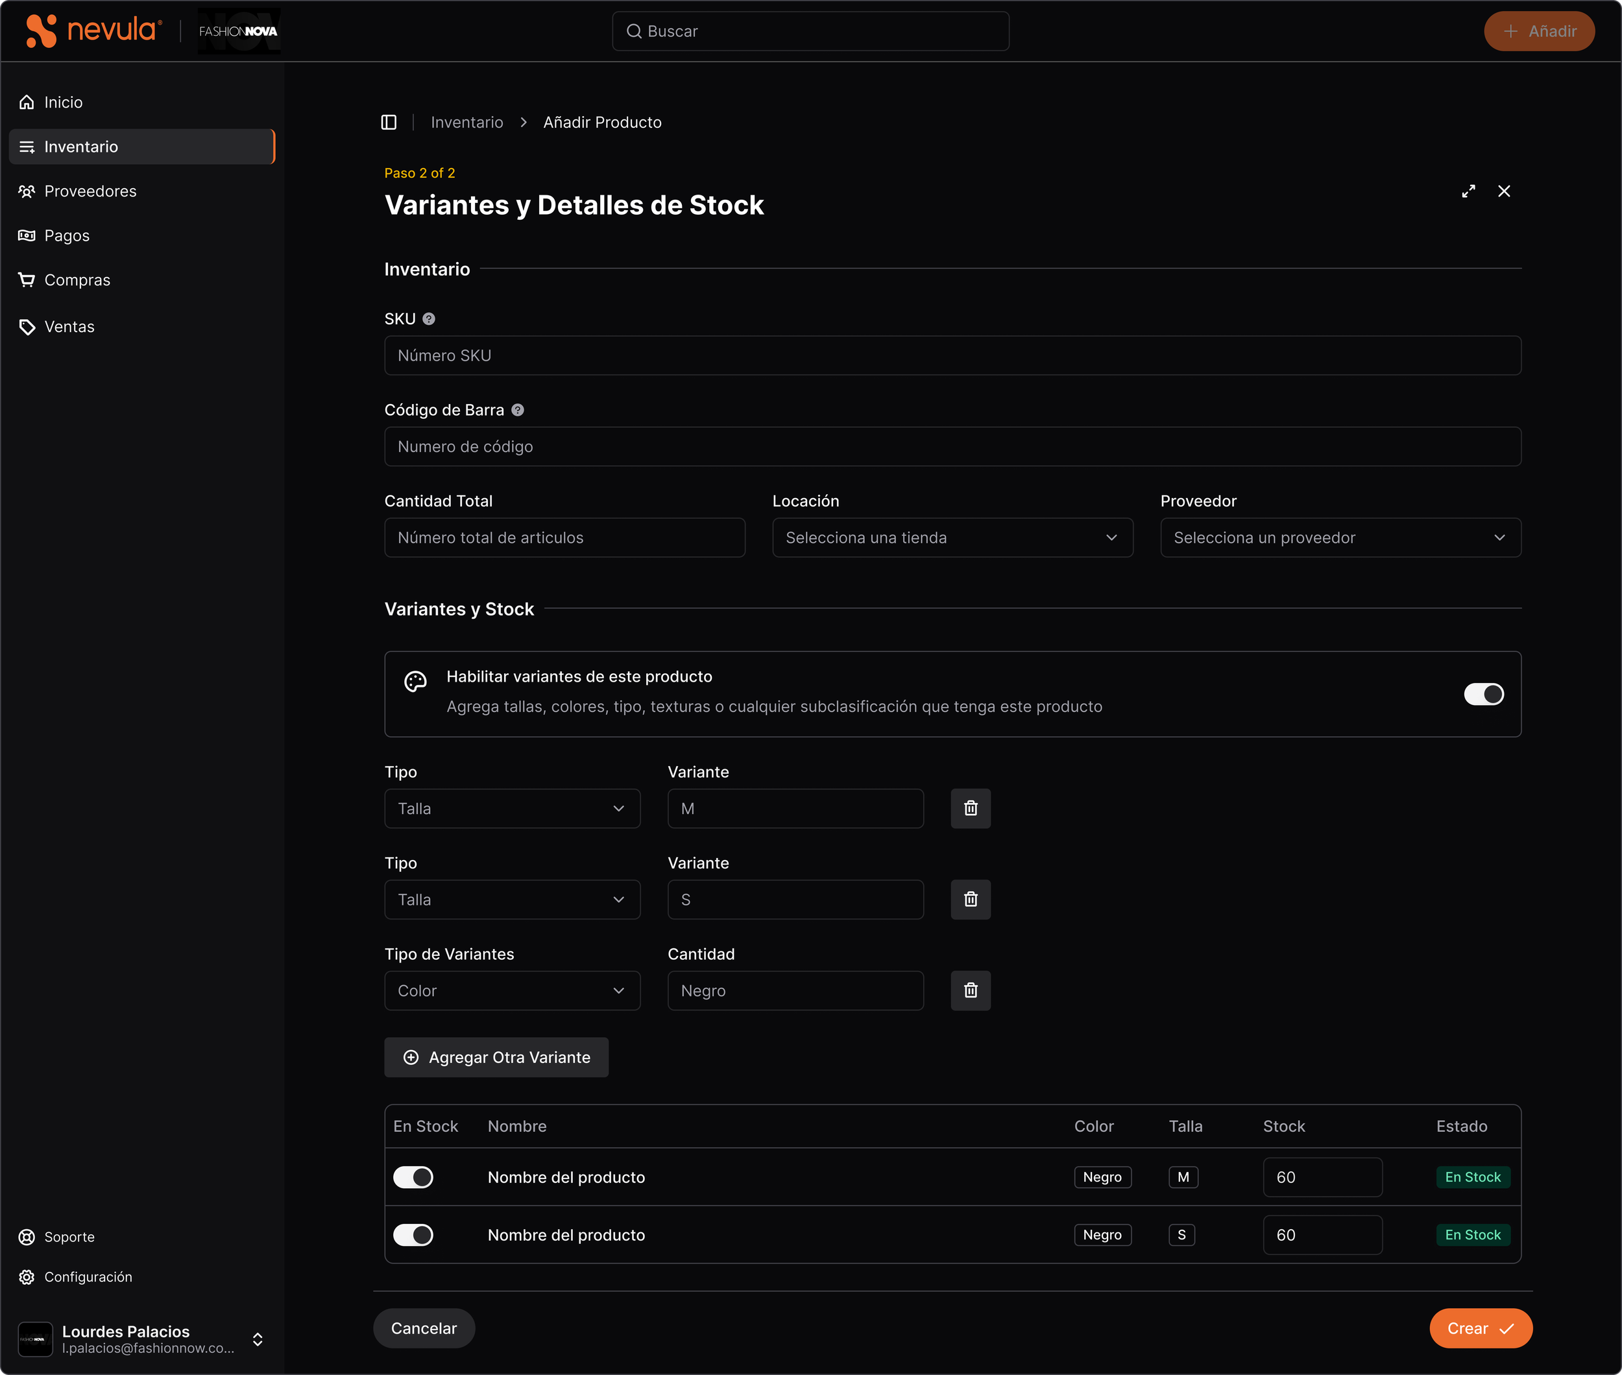1622x1375 pixels.
Task: Delete the Talla S variant row
Action: coord(970,900)
